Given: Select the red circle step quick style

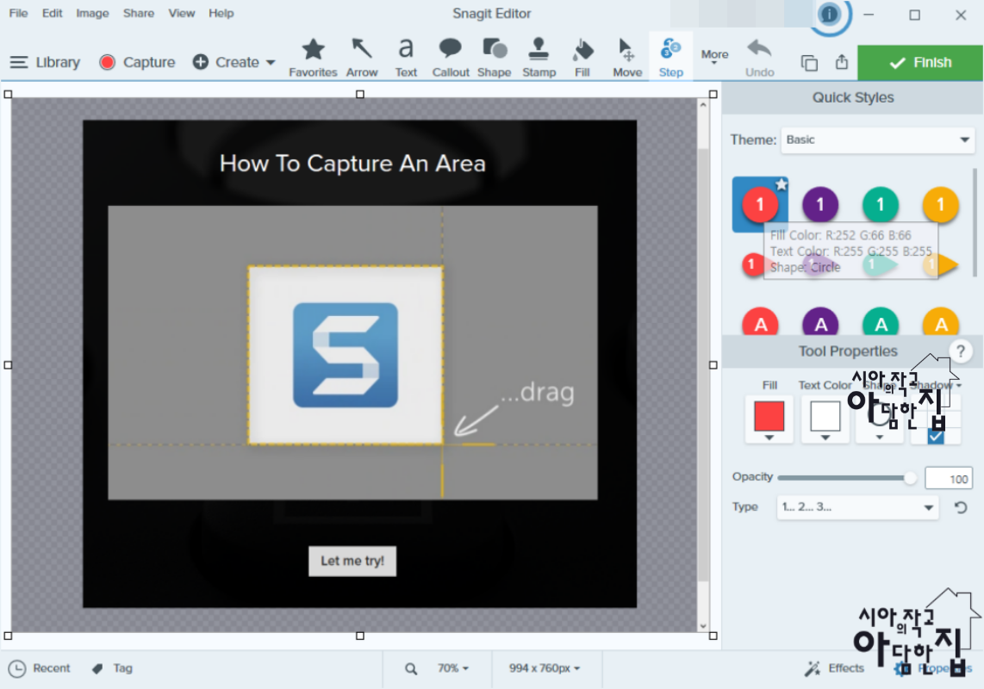Looking at the screenshot, I should tap(760, 205).
